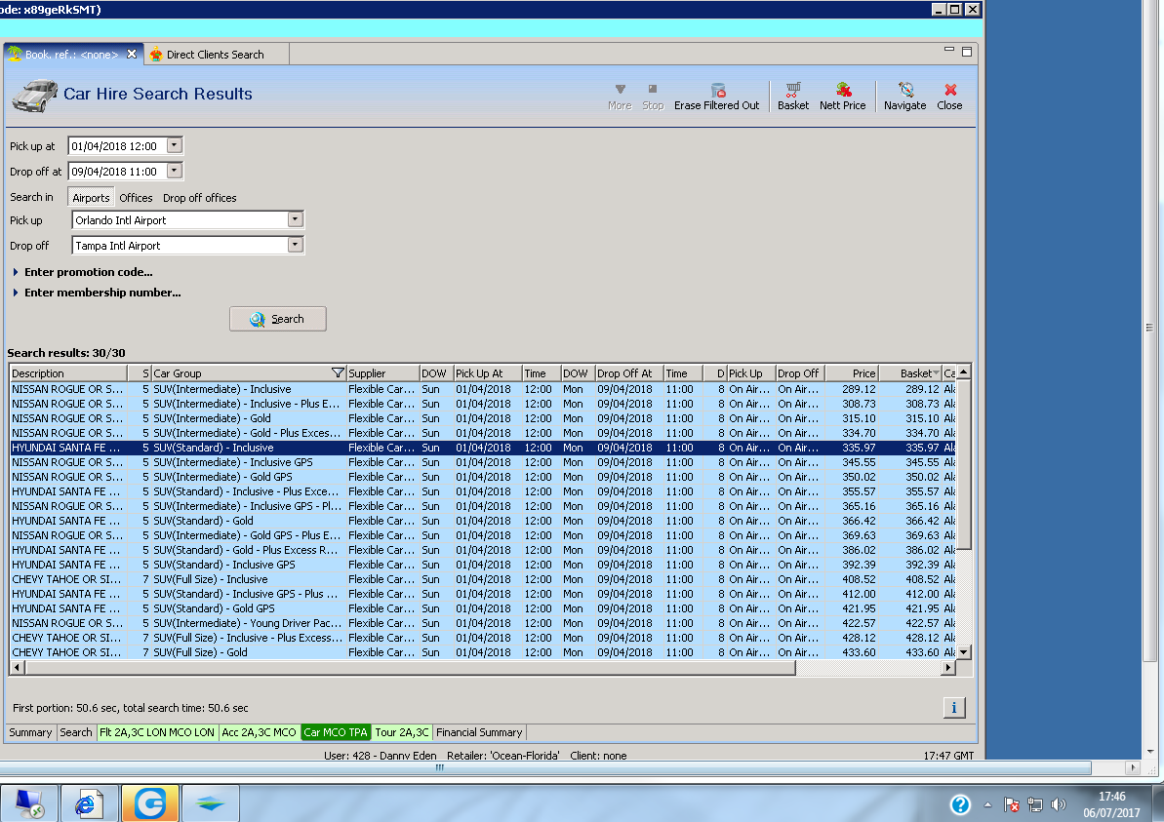The width and height of the screenshot is (1164, 822).
Task: Open the Search bottom tab
Action: [76, 732]
